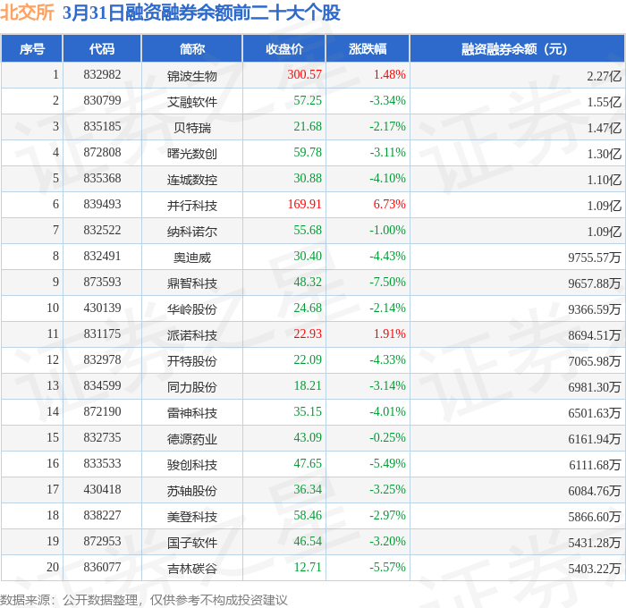Select stock name 德源药业
Viewport: 626px width, 608px height.
tap(192, 439)
